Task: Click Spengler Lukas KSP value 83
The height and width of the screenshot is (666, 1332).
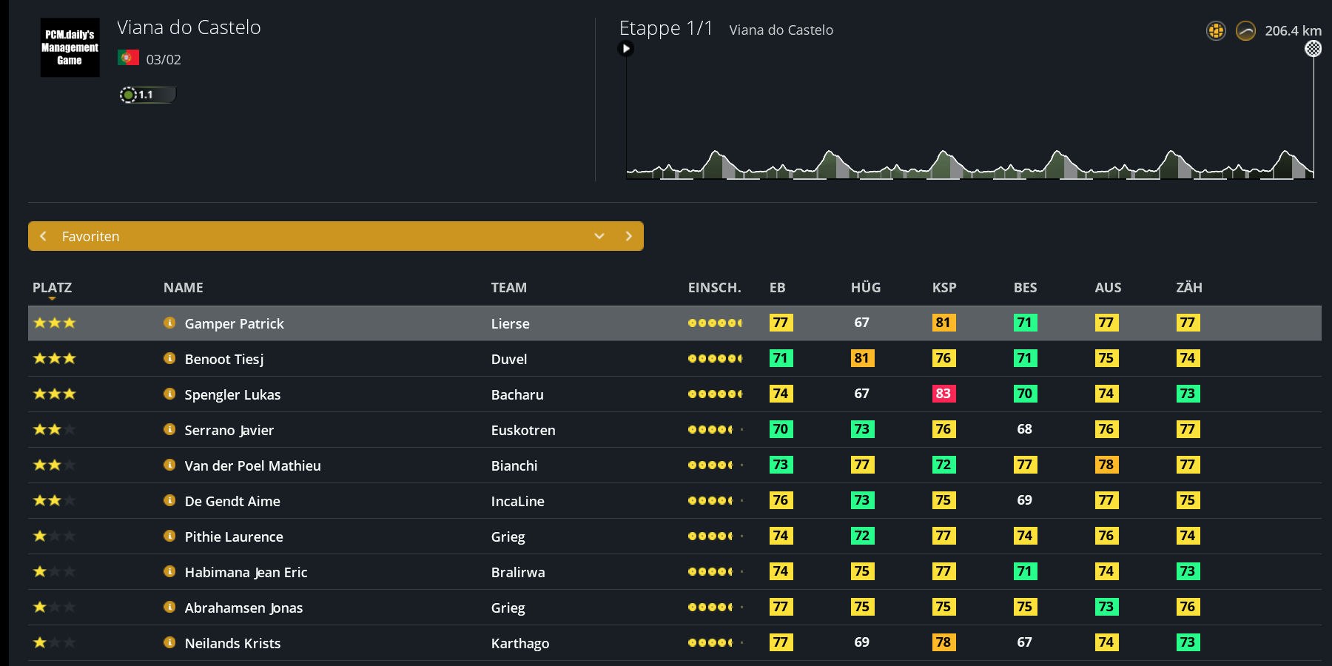Action: click(x=943, y=394)
